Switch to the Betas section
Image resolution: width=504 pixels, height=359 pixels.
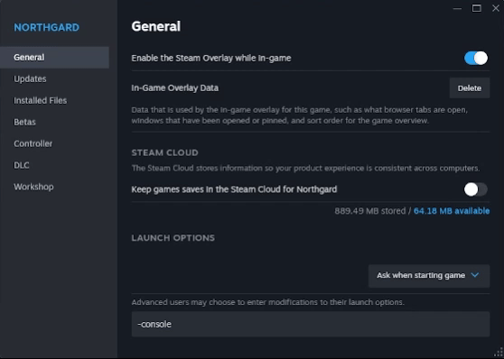point(24,122)
